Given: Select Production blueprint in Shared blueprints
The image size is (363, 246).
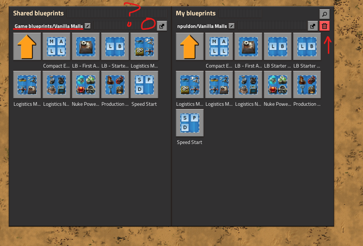Looking at the screenshot, I should (115, 84).
